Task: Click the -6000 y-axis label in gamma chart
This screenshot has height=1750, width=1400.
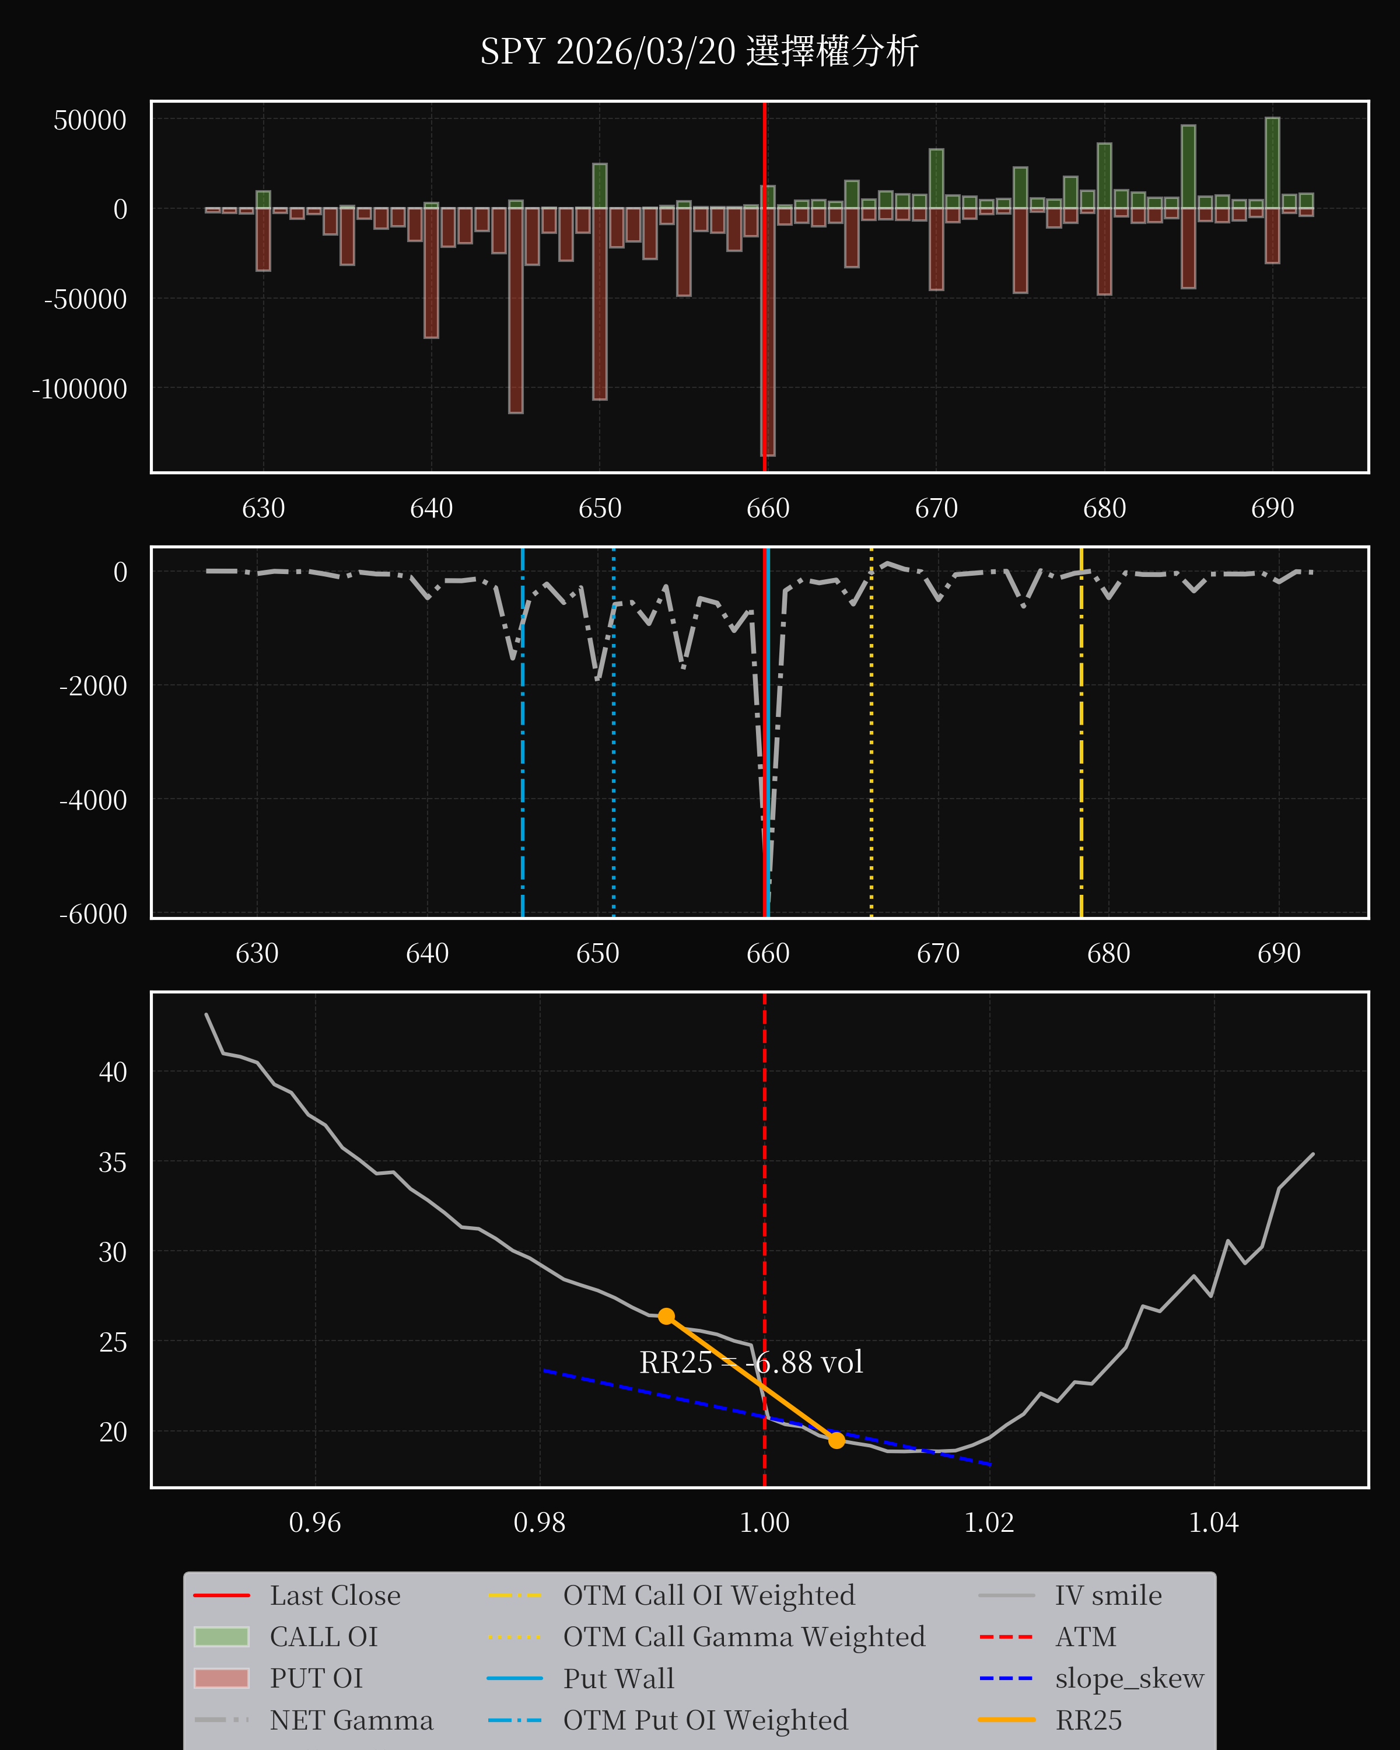Action: (93, 914)
